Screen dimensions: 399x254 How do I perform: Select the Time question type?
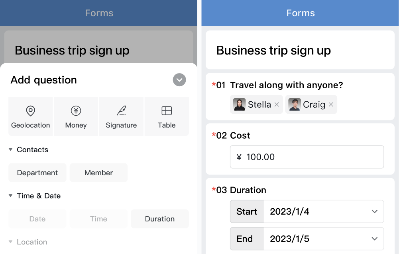click(x=98, y=219)
